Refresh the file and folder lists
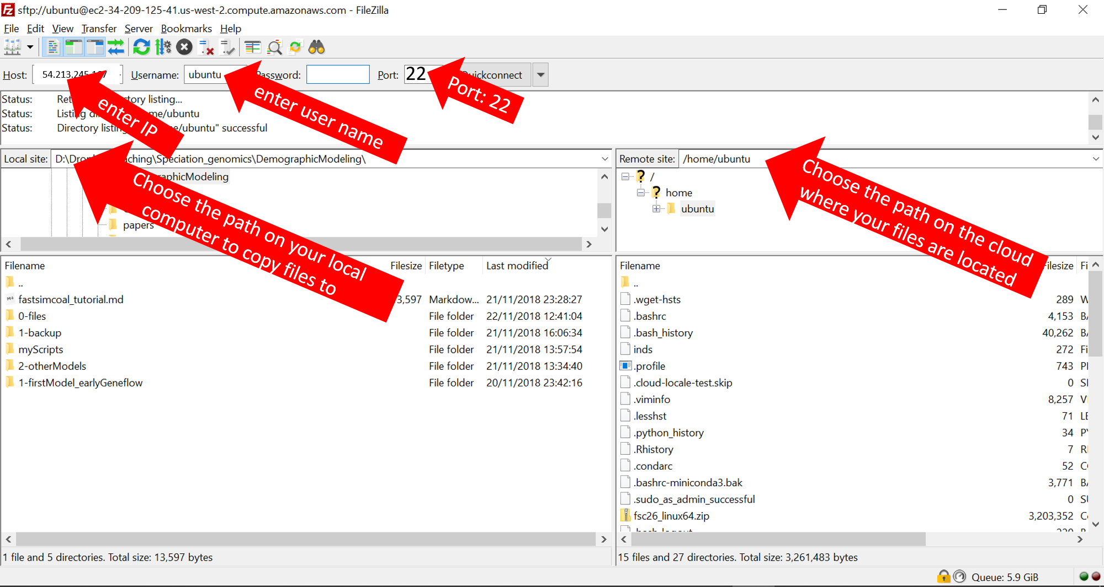 [142, 47]
